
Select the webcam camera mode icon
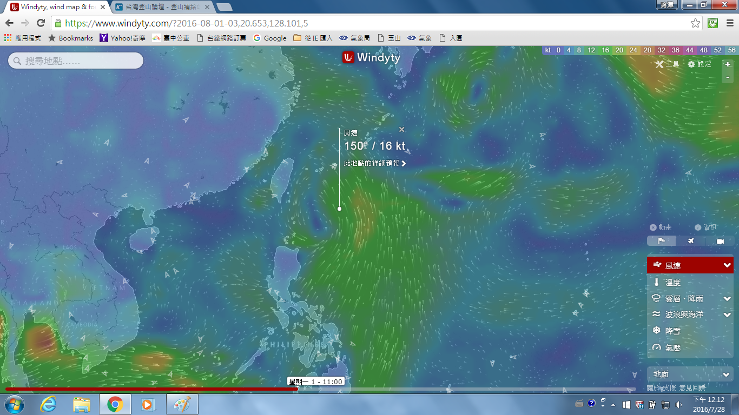tap(720, 241)
